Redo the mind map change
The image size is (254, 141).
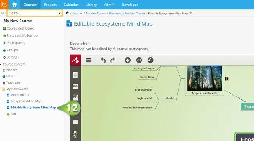(x=113, y=60)
